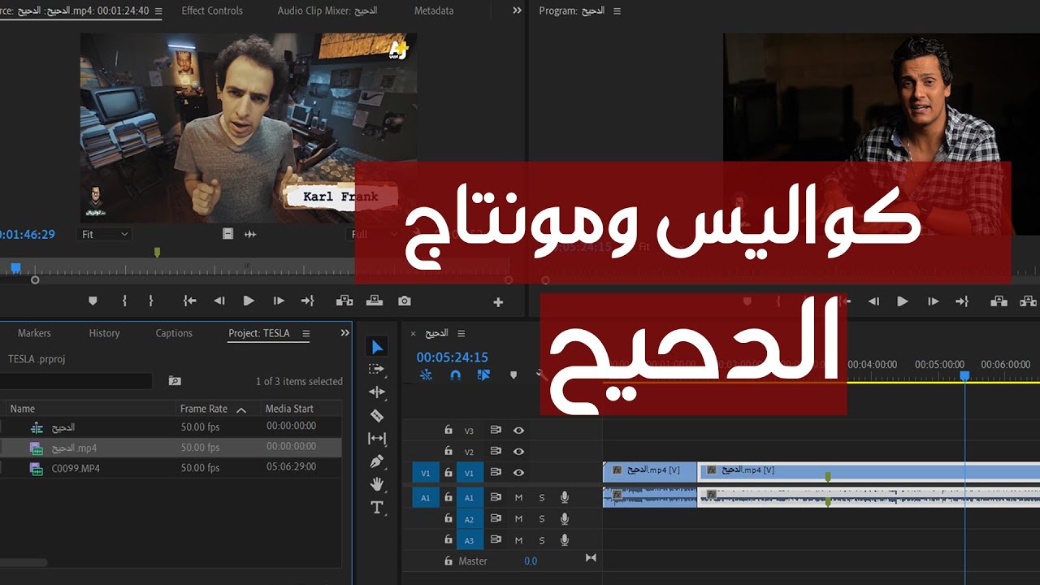Click Insert in the Source monitor
Viewport: 1040px width, 585px height.
pyautogui.click(x=344, y=301)
